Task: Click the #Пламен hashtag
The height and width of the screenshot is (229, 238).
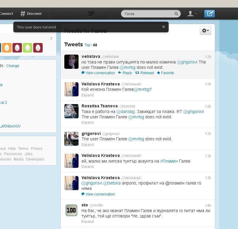Action: [169, 161]
